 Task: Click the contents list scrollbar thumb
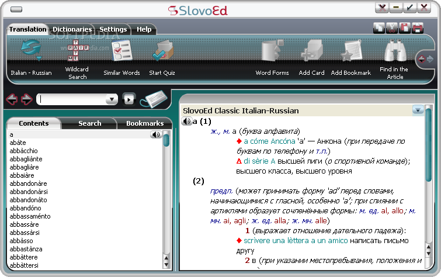tap(166, 140)
